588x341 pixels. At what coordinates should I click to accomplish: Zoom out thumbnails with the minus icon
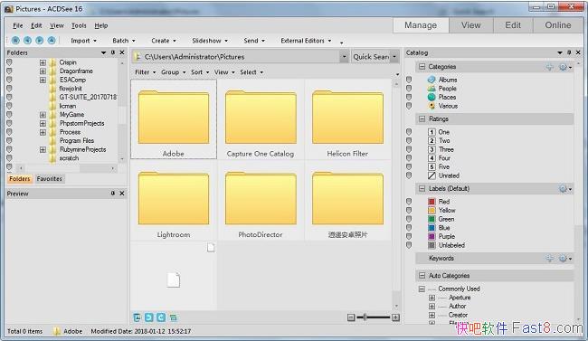[x=351, y=317]
